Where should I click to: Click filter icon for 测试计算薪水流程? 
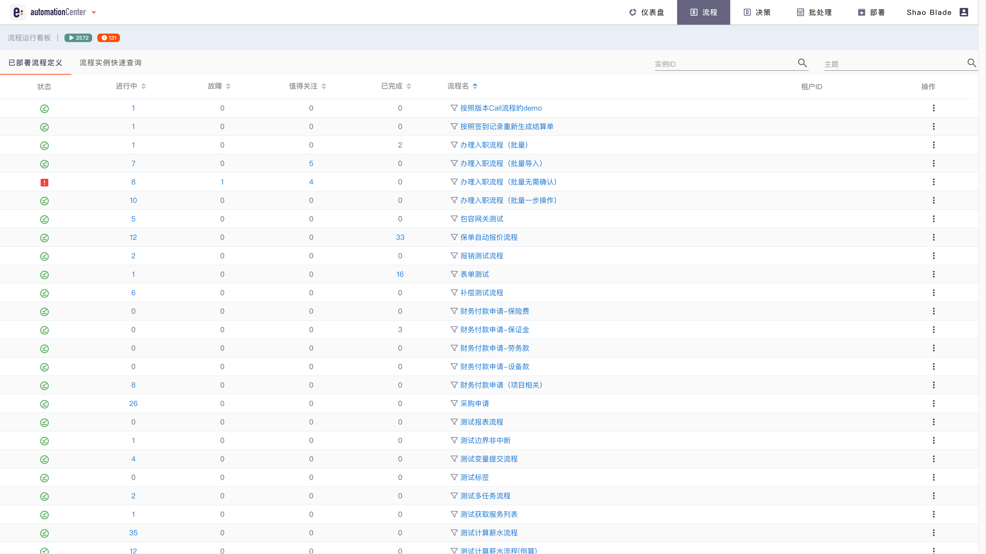coord(454,533)
